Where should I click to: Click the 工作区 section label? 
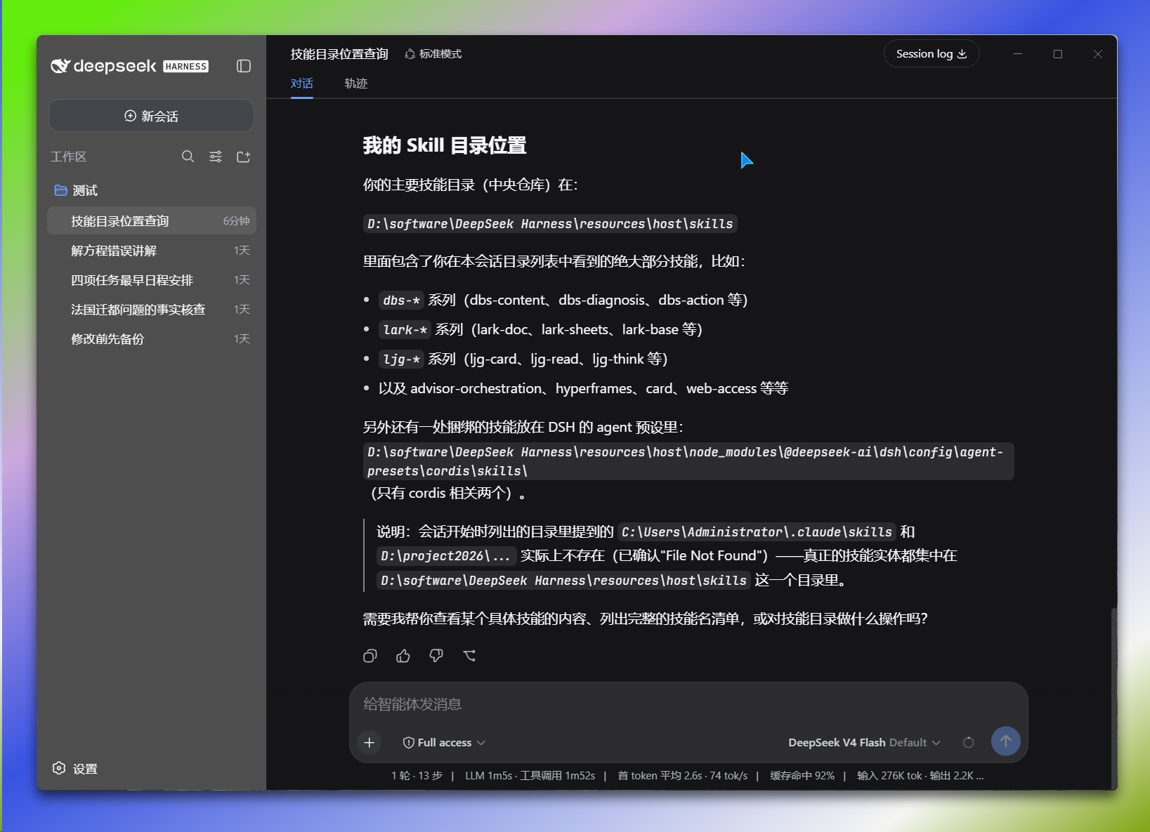tap(68, 157)
